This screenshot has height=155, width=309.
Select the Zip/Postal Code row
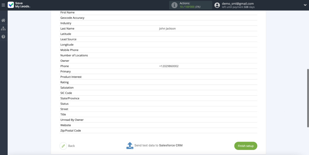click(x=158, y=130)
